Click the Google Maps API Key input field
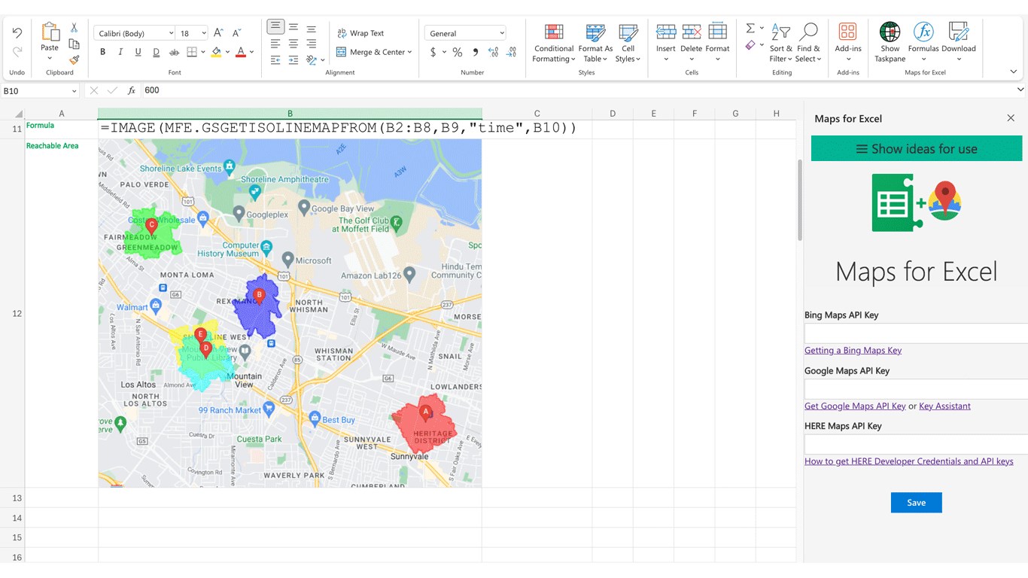Image resolution: width=1028 pixels, height=578 pixels. pos(916,389)
